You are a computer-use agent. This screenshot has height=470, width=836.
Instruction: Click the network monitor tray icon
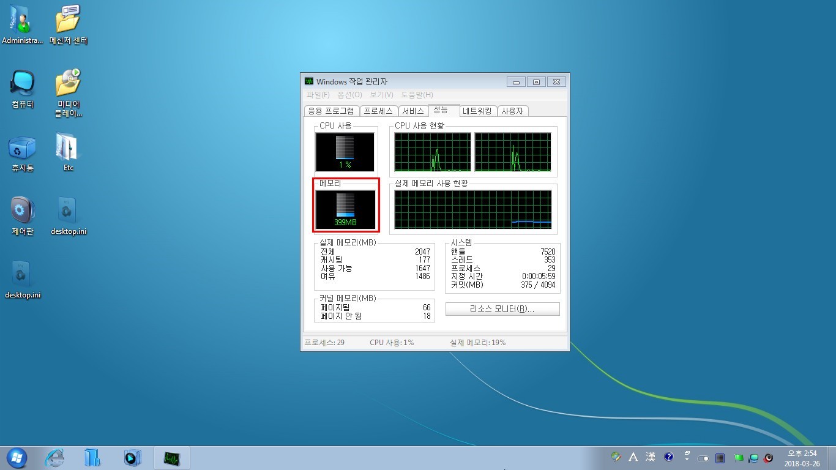(x=754, y=458)
